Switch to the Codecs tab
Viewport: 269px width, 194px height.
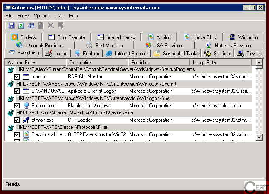click(23, 37)
